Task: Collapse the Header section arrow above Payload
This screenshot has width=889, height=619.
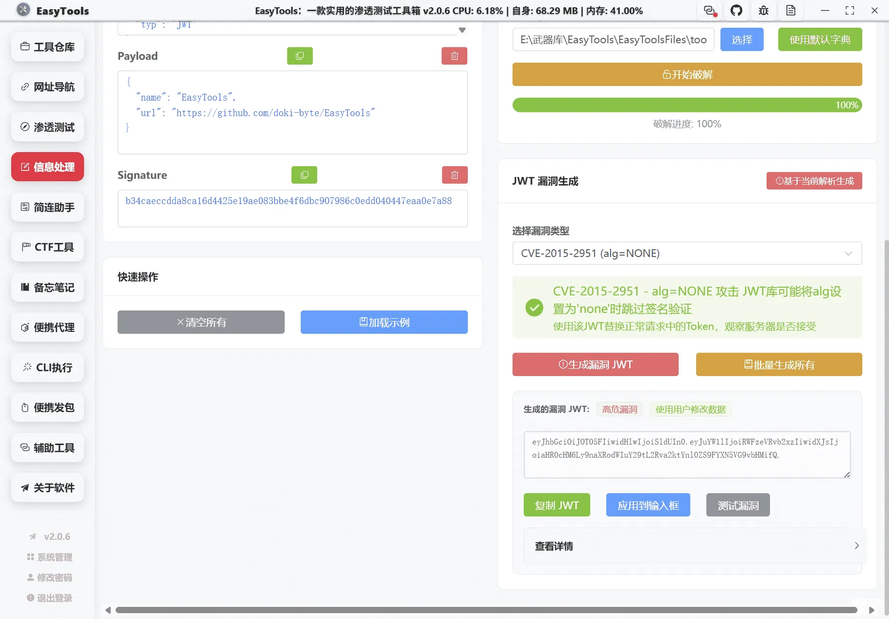Action: point(461,30)
